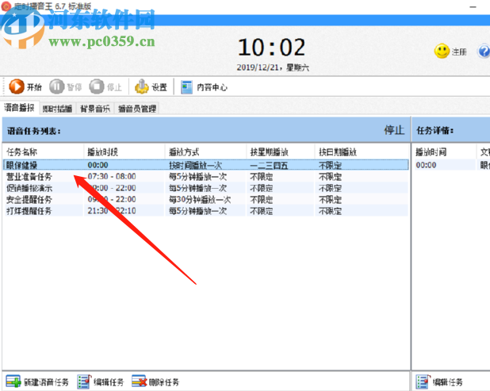Switch to the 即时插播 tab

coord(58,109)
